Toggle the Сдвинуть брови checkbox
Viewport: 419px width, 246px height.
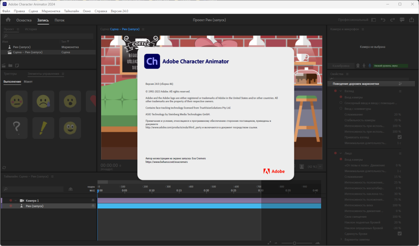point(400,234)
